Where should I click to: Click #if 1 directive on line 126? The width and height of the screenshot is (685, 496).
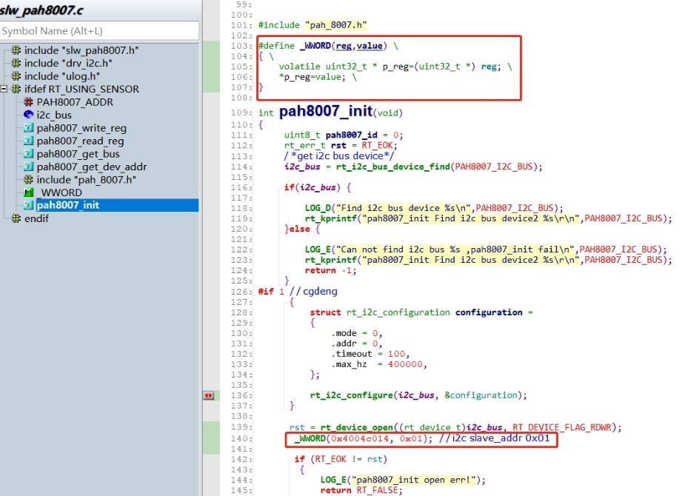tap(271, 292)
